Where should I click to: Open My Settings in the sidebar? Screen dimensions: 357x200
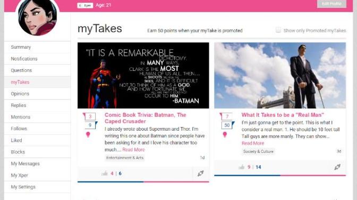pyautogui.click(x=38, y=187)
